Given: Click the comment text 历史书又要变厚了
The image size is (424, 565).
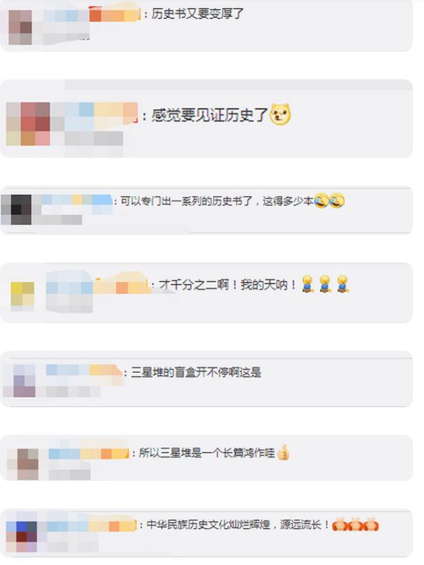Looking at the screenshot, I should tap(197, 14).
